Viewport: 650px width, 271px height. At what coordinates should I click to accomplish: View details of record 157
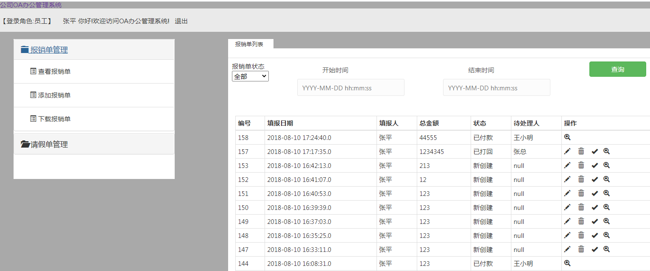[x=606, y=151]
